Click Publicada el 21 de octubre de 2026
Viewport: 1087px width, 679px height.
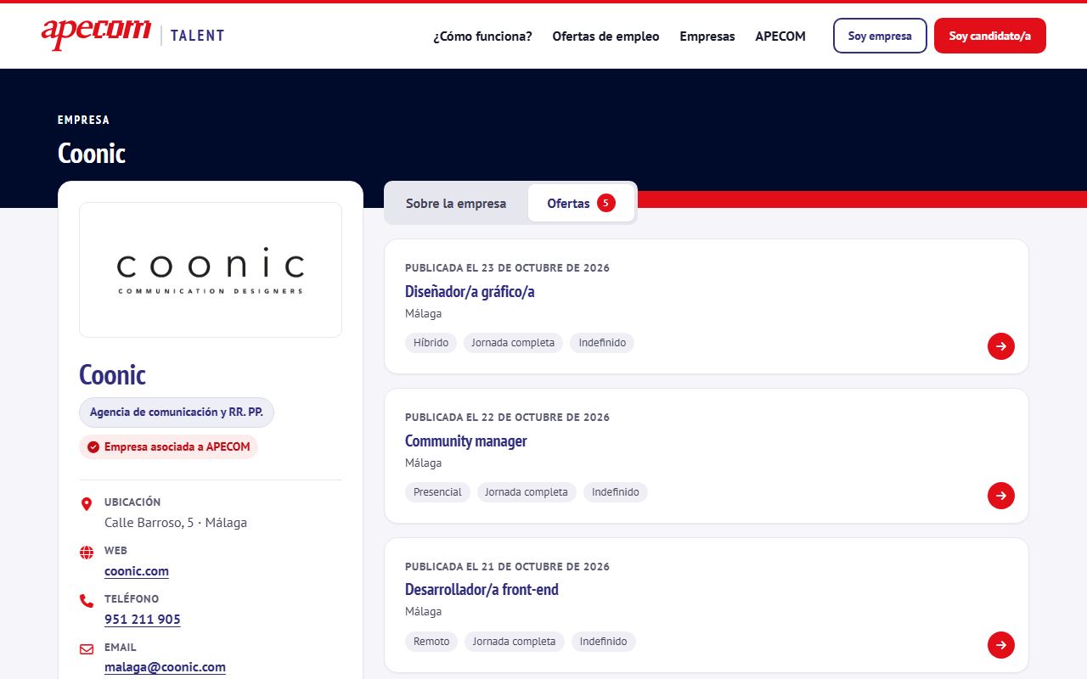(508, 567)
